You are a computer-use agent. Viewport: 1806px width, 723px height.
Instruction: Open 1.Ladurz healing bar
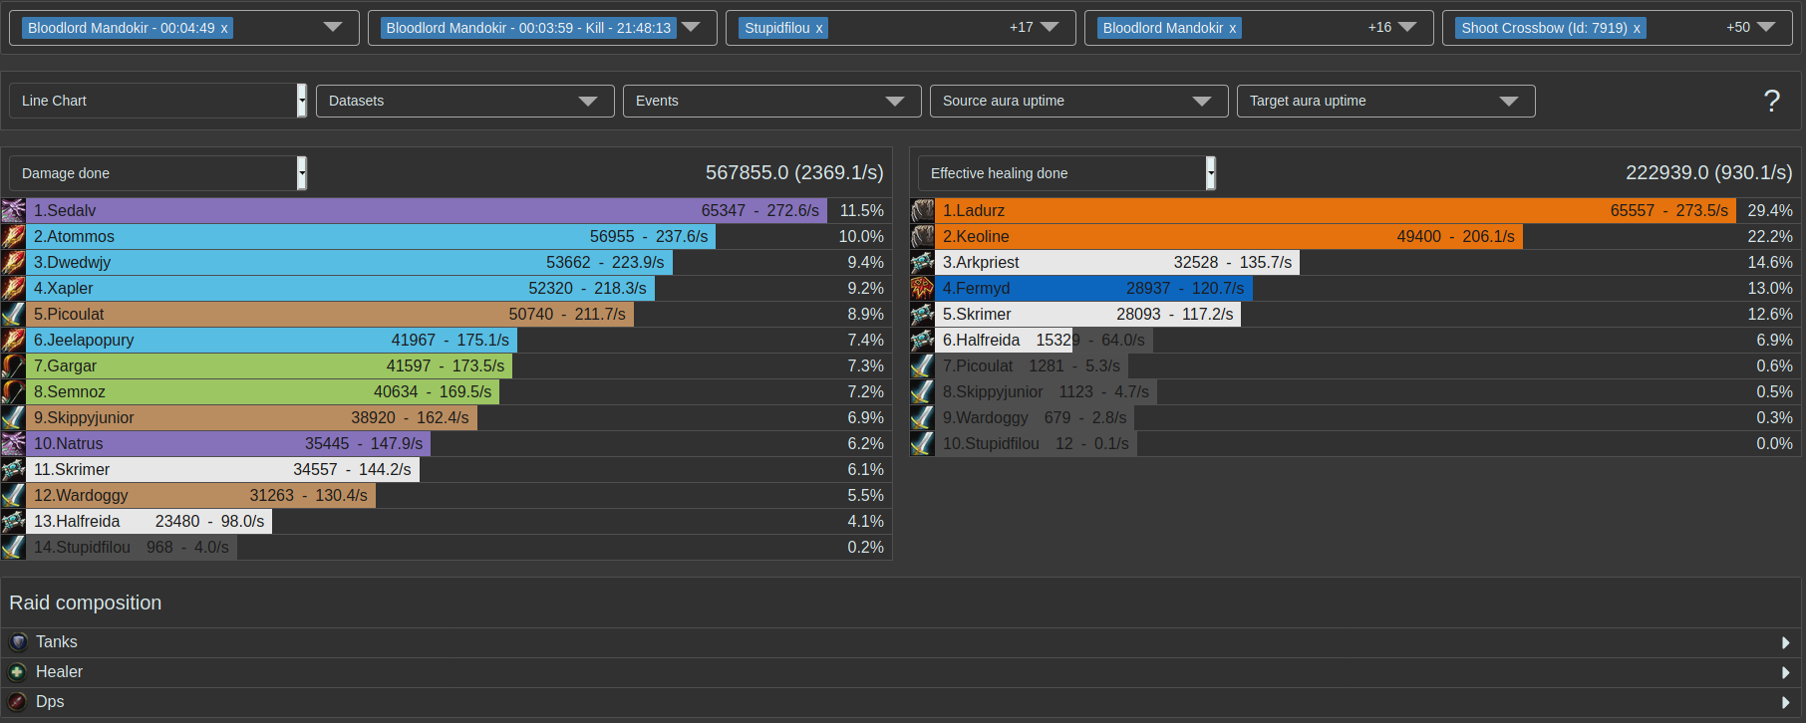[x=1336, y=210]
